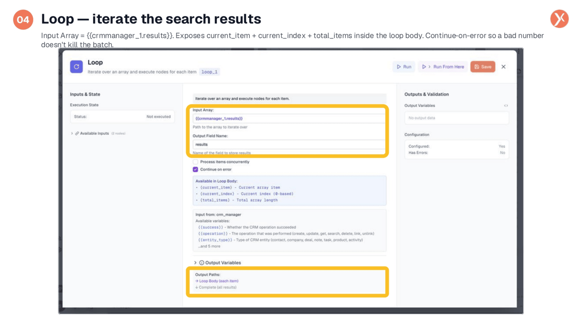Click the Output Field Name input
This screenshot has width=582, height=327.
tap(289, 144)
